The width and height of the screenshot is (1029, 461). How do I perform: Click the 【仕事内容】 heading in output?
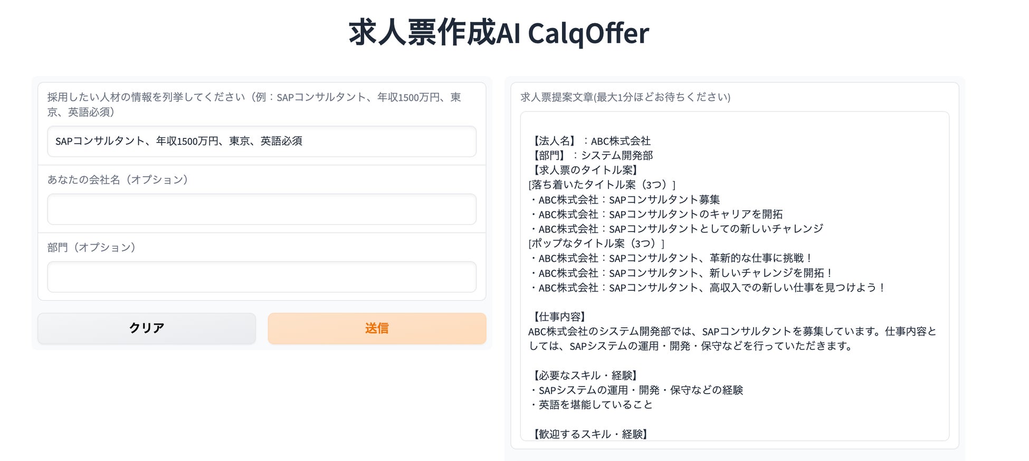pyautogui.click(x=558, y=316)
